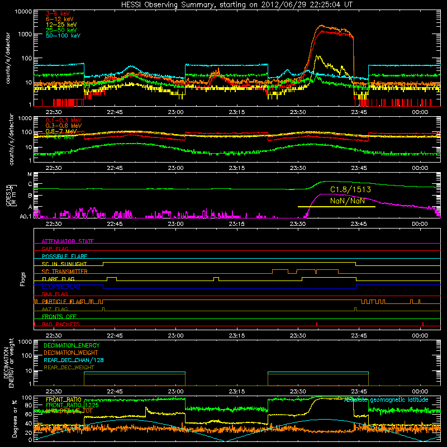This screenshot has height=447, width=447.
Task: Click the '23:15' tick under the Flags panel
Action: 236,336
